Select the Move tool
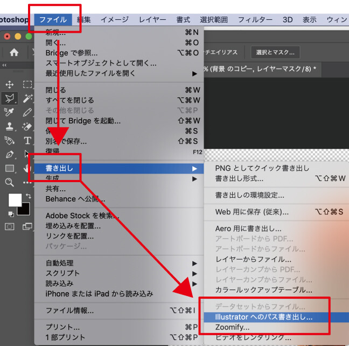Image resolution: width=349 pixels, height=346 pixels. [x=9, y=84]
